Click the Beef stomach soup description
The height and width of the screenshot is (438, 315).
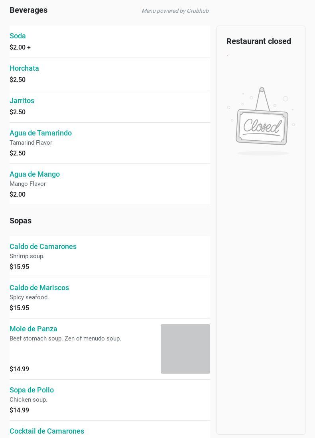(65, 338)
